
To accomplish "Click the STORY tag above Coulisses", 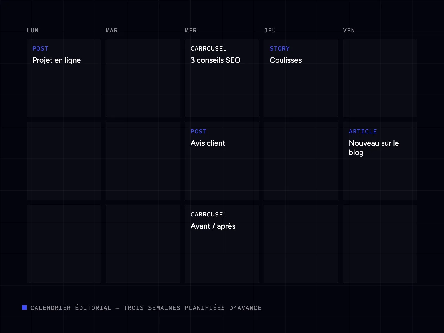I will (280, 49).
